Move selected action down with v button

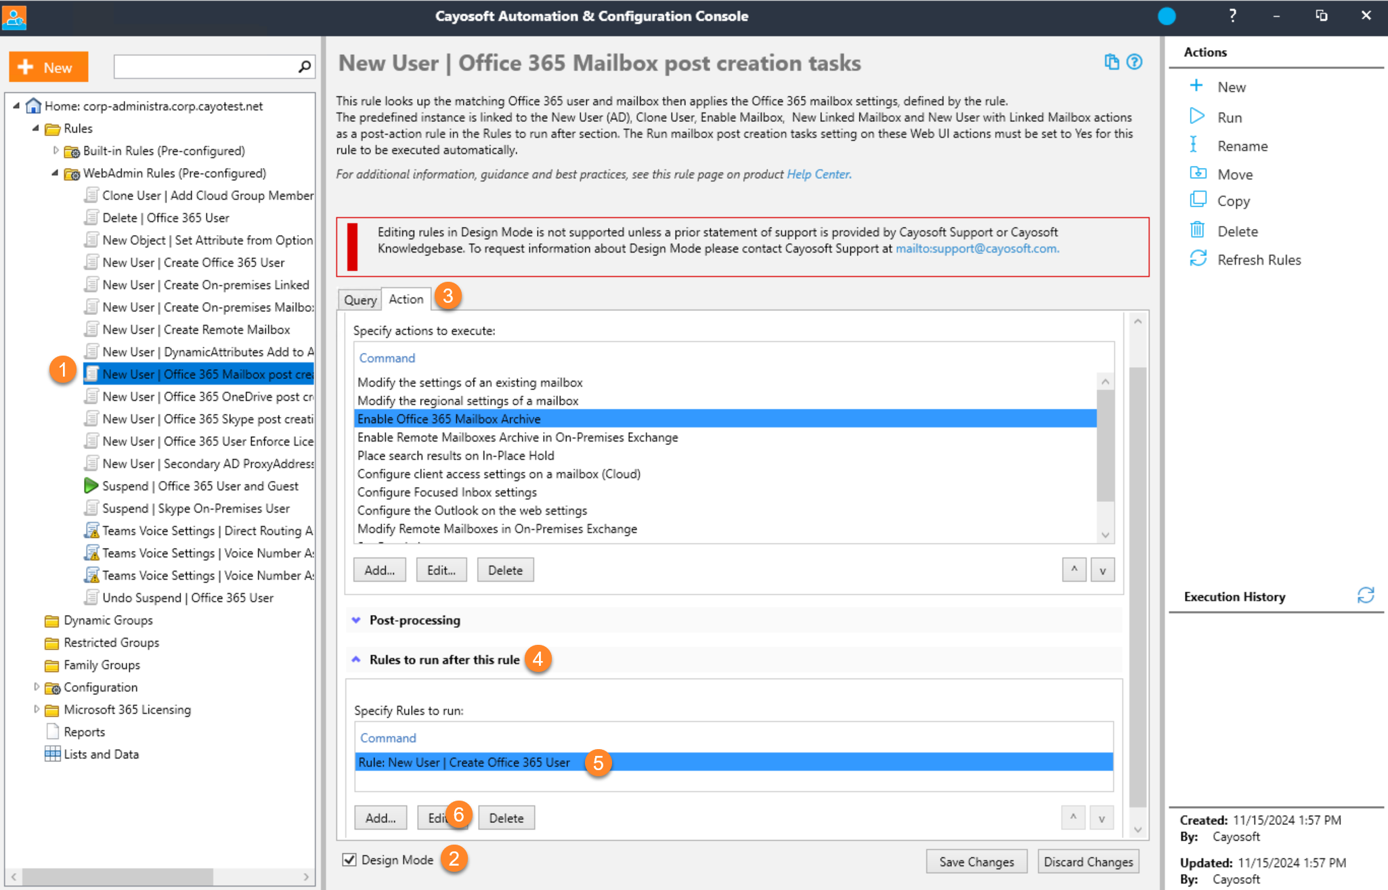click(x=1102, y=570)
